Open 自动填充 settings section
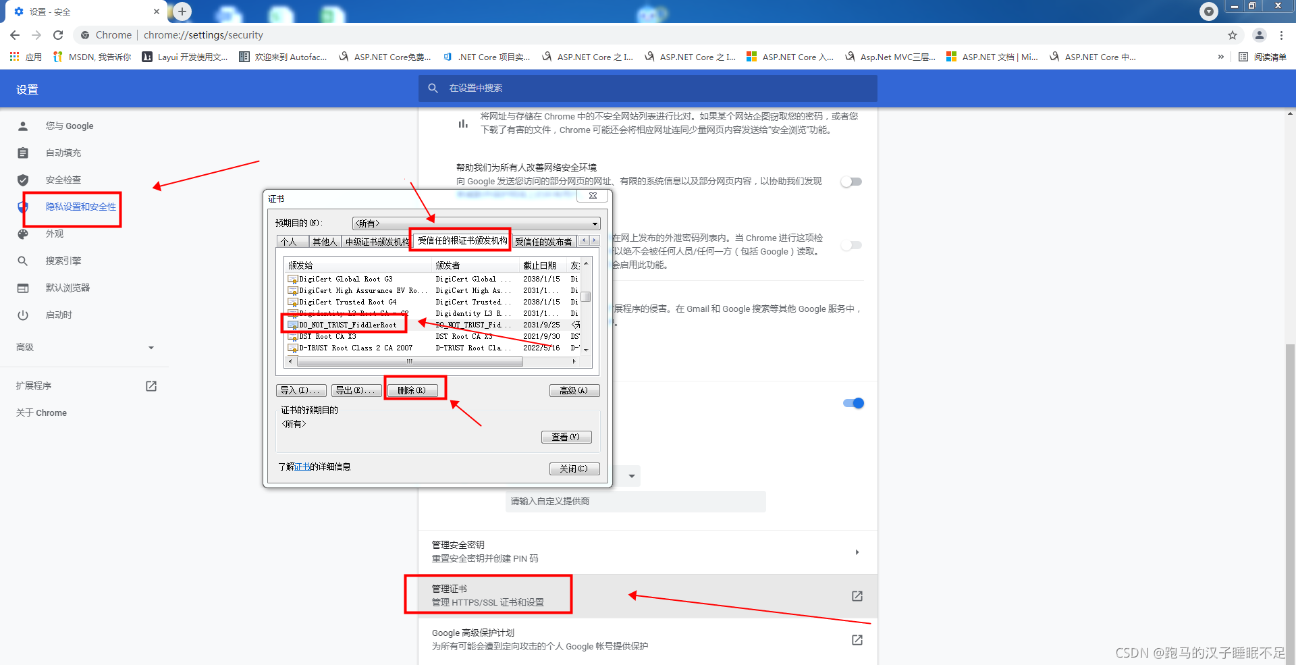1296x665 pixels. click(63, 153)
